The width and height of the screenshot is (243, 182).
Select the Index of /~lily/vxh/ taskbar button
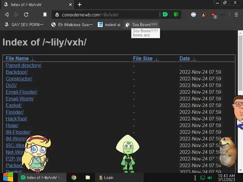[x=42, y=177]
